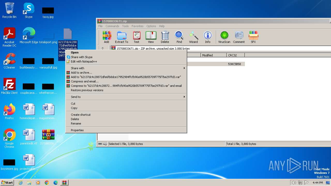
Task: Click the archive path field
Action: [221, 49]
